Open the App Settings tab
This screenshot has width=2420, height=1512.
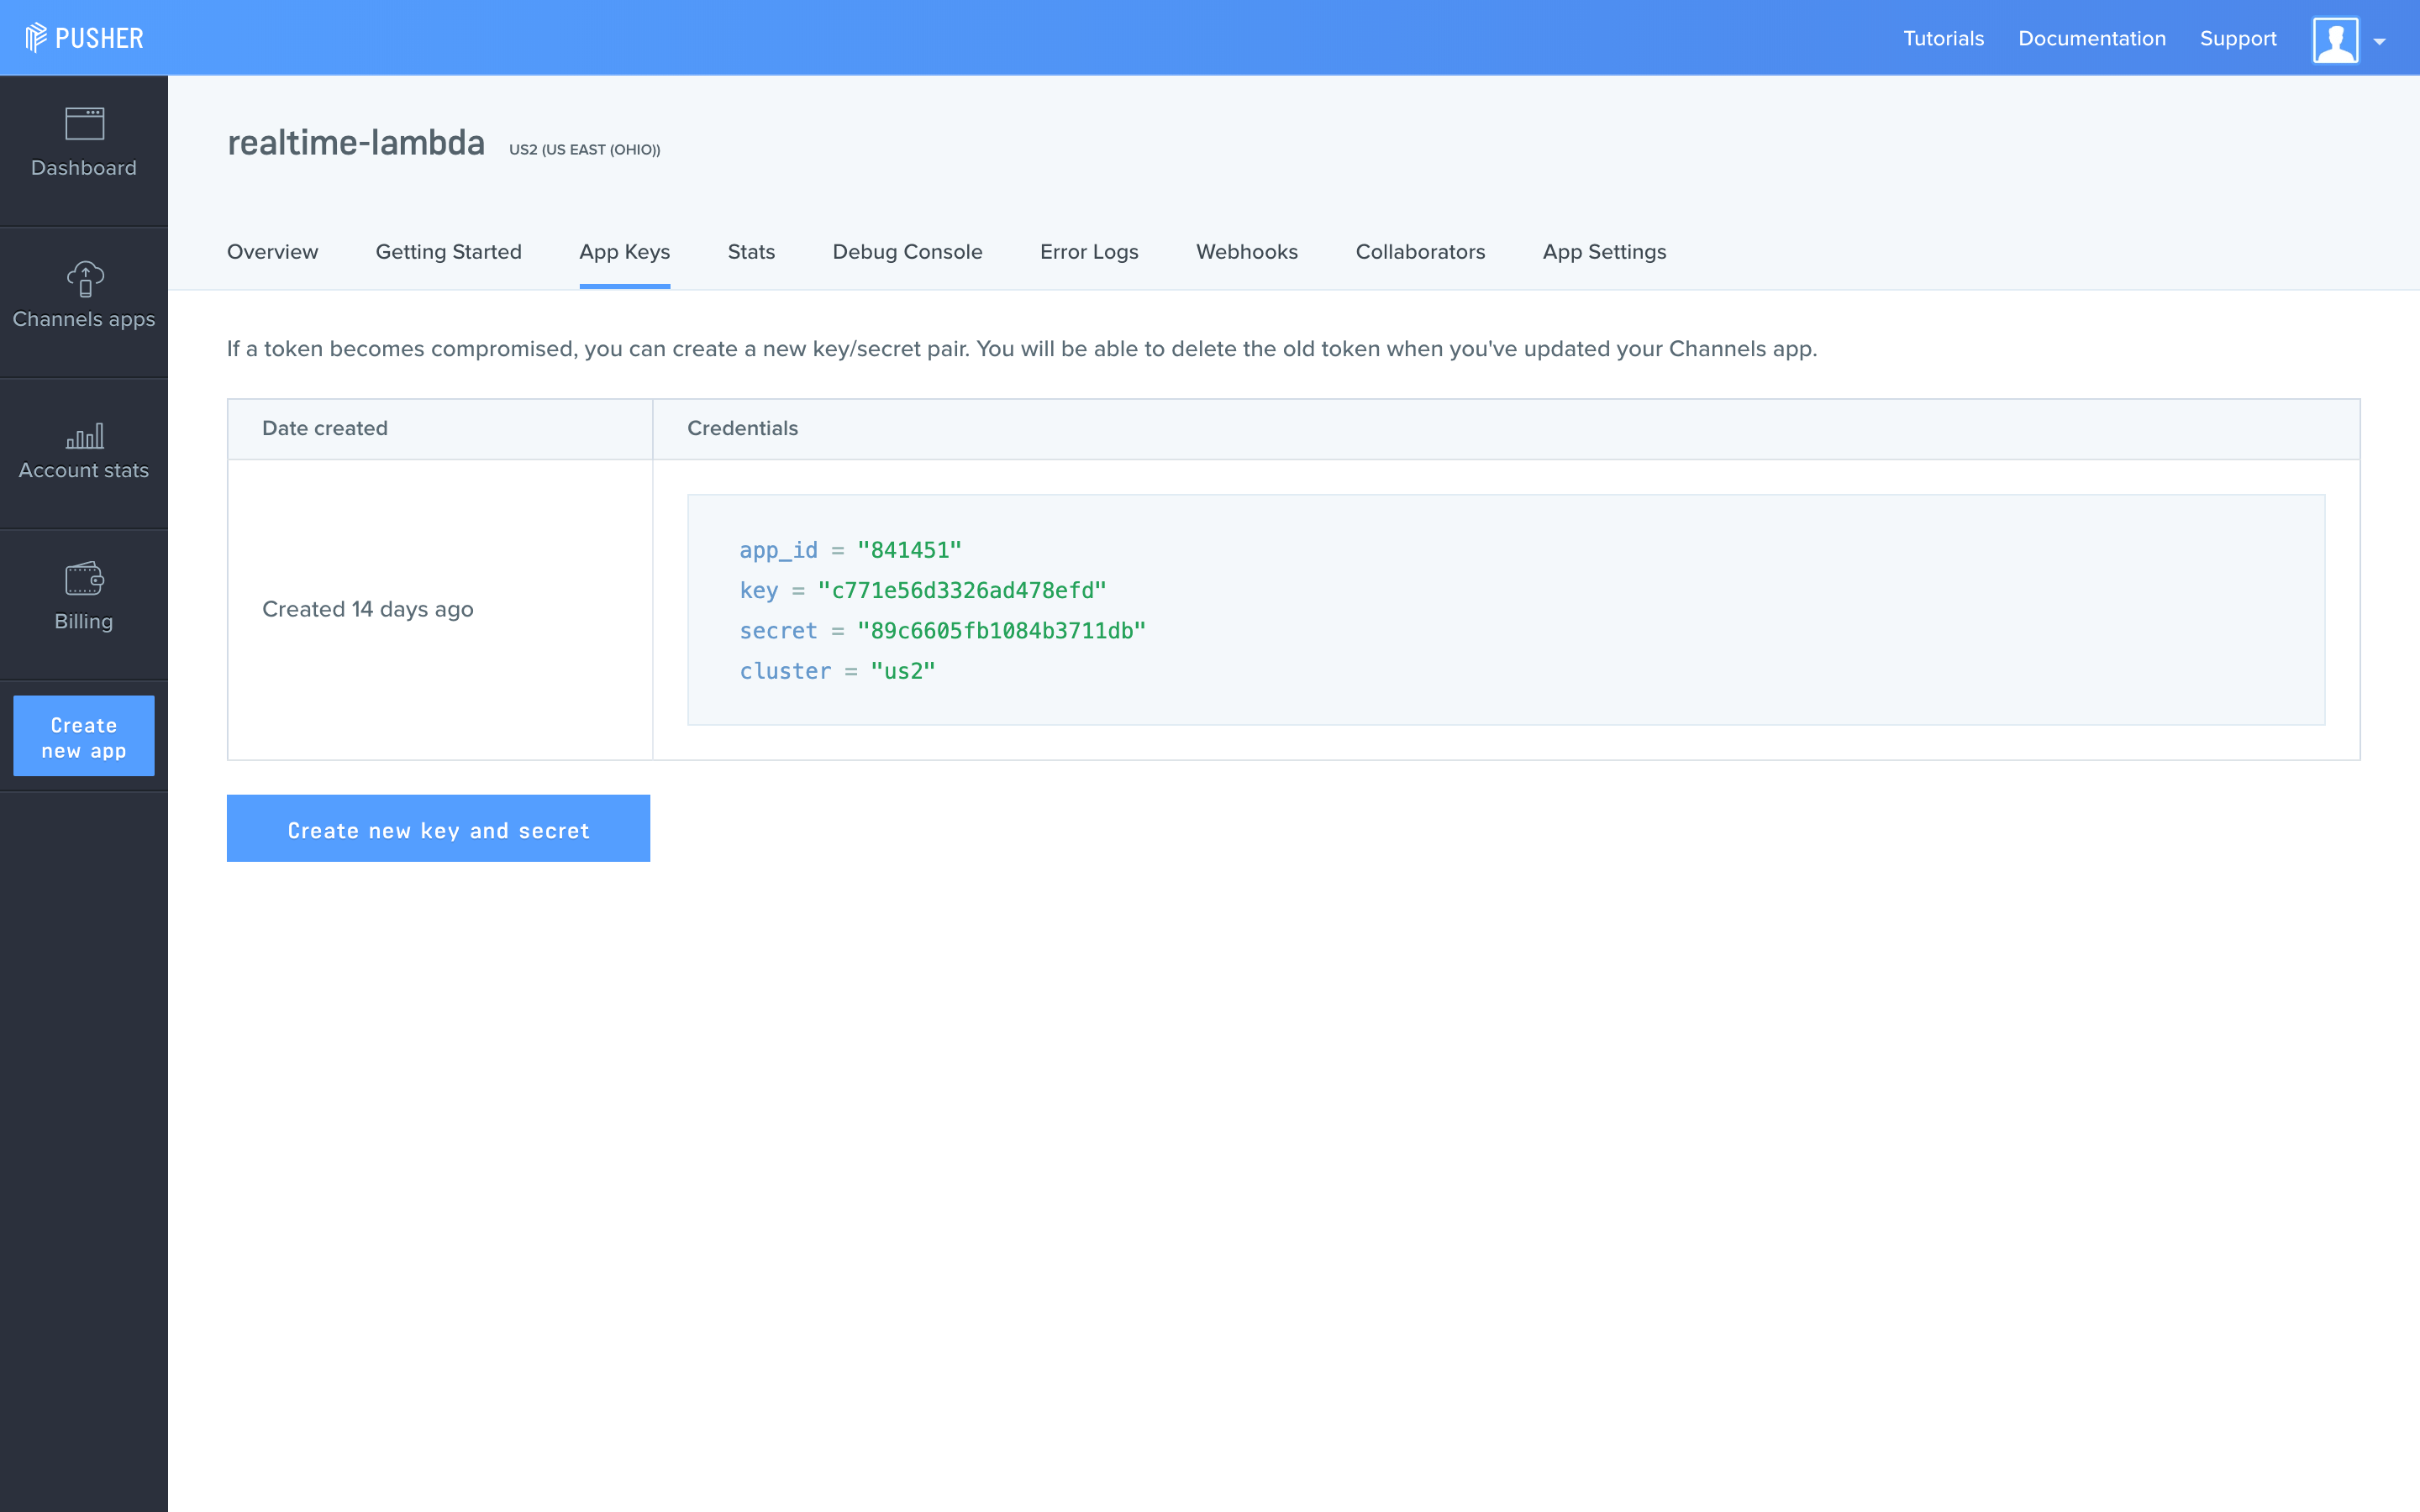click(1604, 252)
